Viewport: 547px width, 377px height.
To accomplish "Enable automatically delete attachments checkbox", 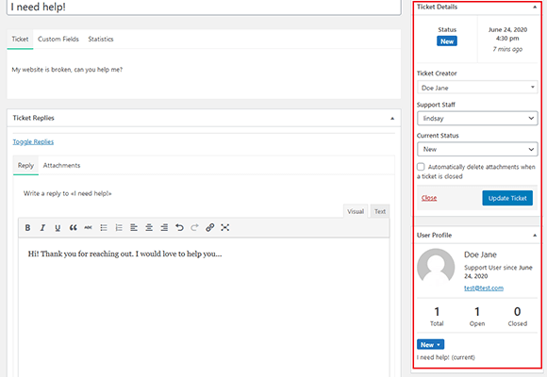I will (x=421, y=167).
